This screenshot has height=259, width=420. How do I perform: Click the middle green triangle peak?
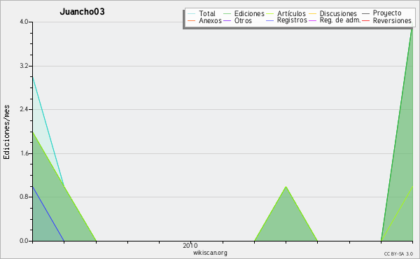pos(286,187)
